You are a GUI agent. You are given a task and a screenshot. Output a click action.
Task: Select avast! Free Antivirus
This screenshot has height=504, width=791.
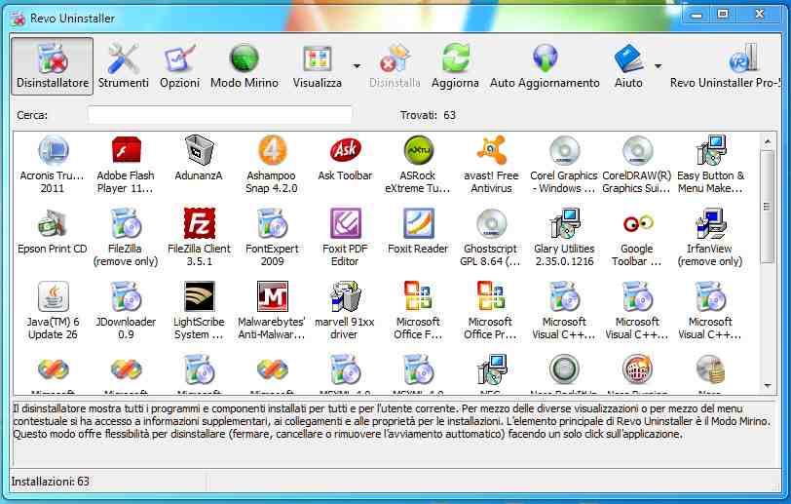click(x=491, y=165)
